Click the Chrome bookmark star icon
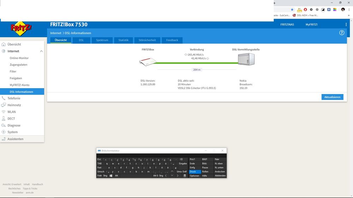This screenshot has height=198, width=353. [292, 10]
